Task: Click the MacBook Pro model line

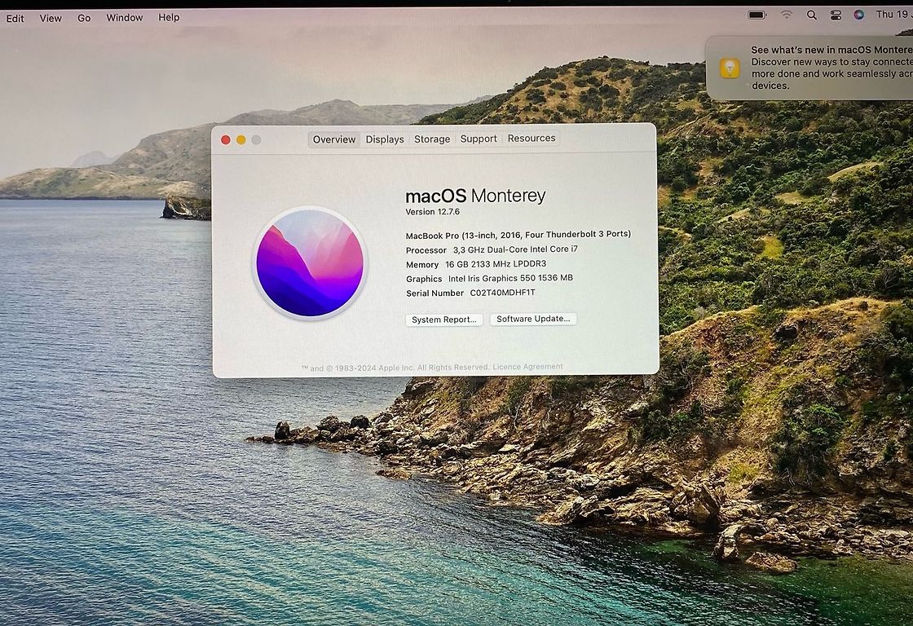Action: (x=518, y=235)
